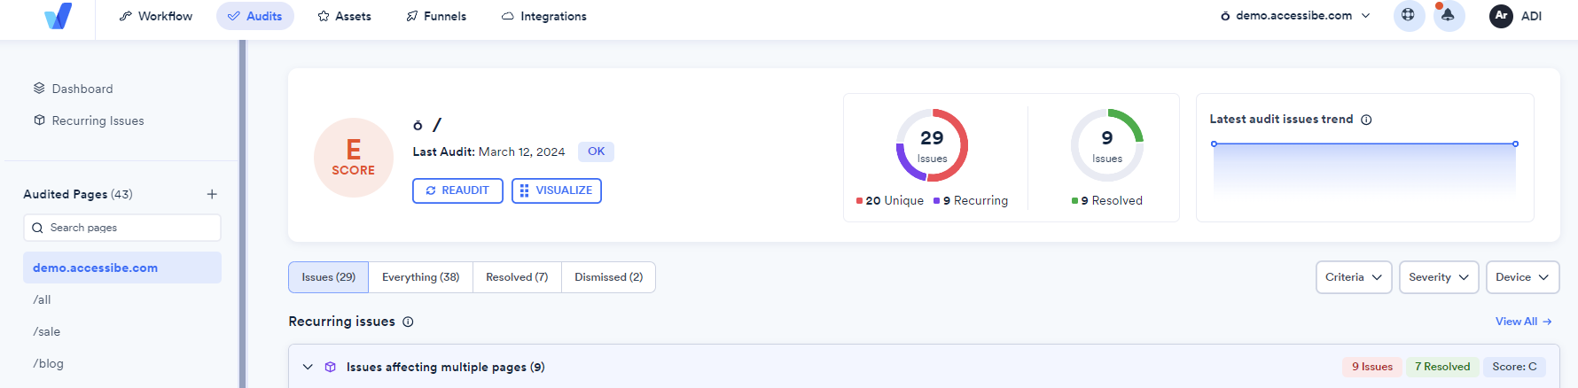
Task: Click the VISUALIZE button
Action: (557, 190)
